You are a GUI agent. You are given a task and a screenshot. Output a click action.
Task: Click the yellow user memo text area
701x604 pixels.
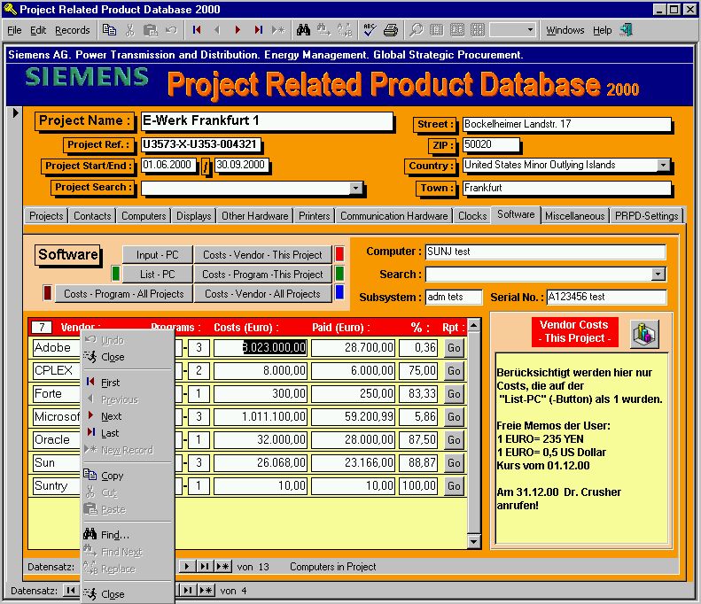581,447
